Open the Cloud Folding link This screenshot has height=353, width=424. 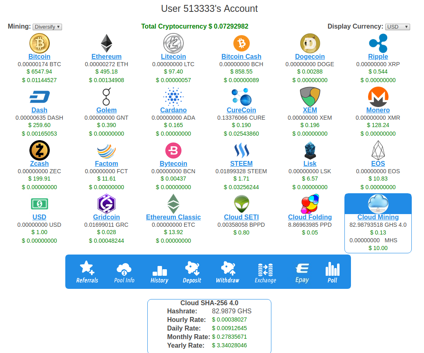coord(310,217)
